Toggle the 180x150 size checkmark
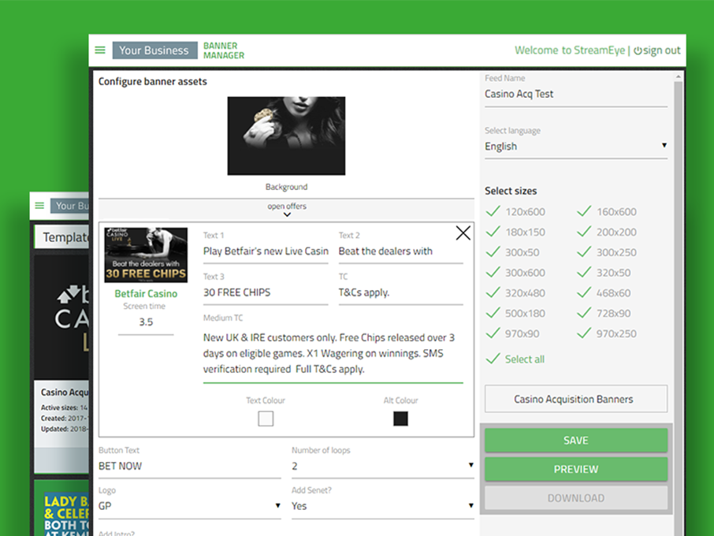Screen dimensions: 714x536 click(493, 232)
